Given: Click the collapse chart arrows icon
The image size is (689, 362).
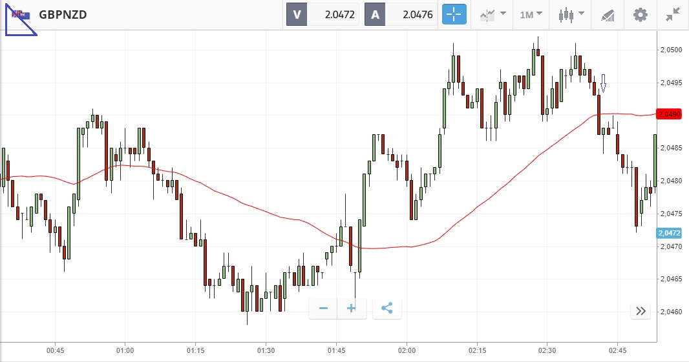Looking at the screenshot, I should click(673, 14).
